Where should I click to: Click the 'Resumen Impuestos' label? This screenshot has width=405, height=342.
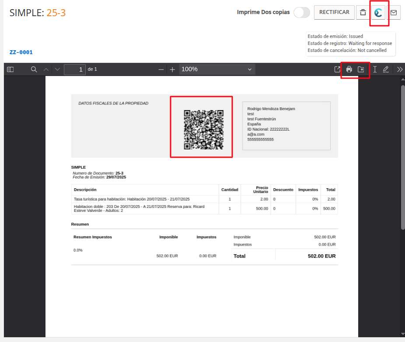pos(93,237)
